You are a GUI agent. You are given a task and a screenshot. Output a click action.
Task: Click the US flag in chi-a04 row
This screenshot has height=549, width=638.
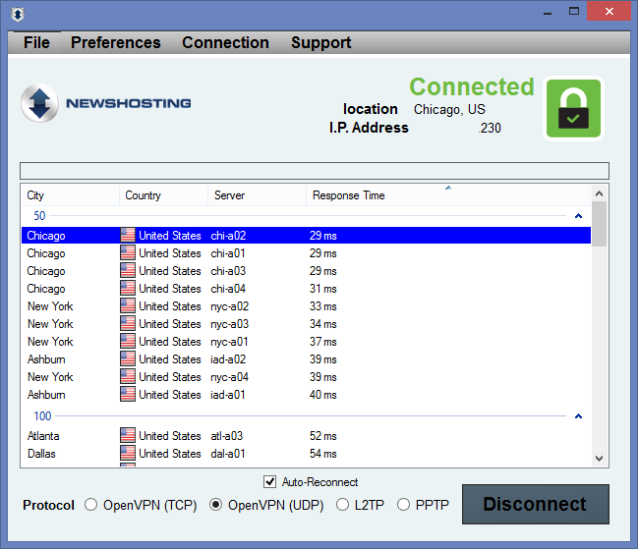point(128,288)
